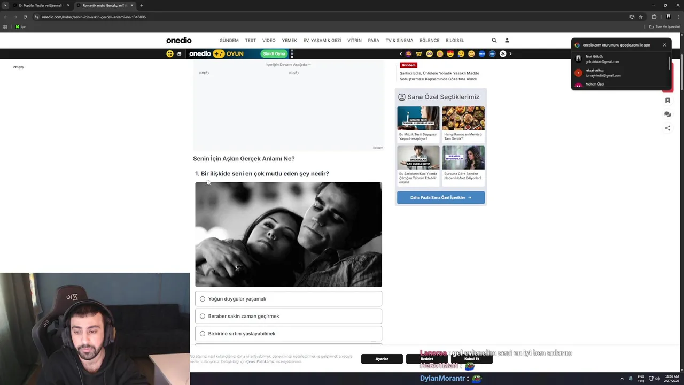Click the volume icon in system tray
Image resolution: width=684 pixels, height=385 pixels.
click(657, 379)
